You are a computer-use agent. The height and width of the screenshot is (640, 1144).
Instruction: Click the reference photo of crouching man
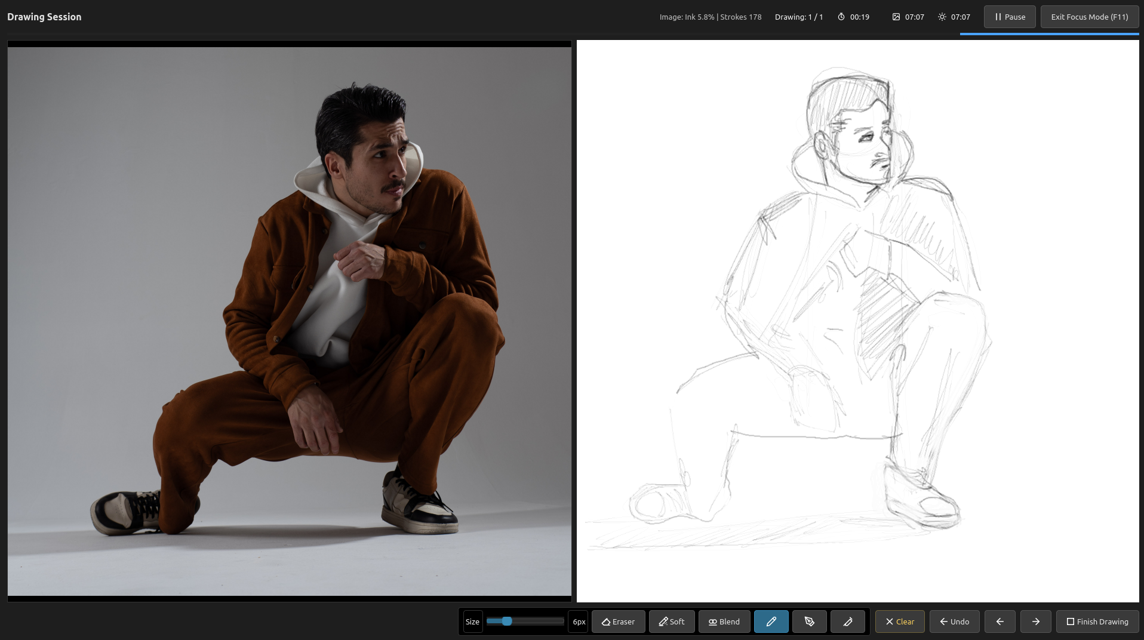point(290,321)
